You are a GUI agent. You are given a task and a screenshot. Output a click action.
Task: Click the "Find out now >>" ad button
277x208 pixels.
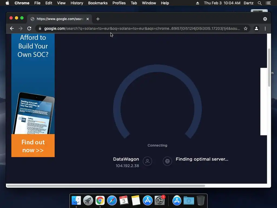click(33, 145)
